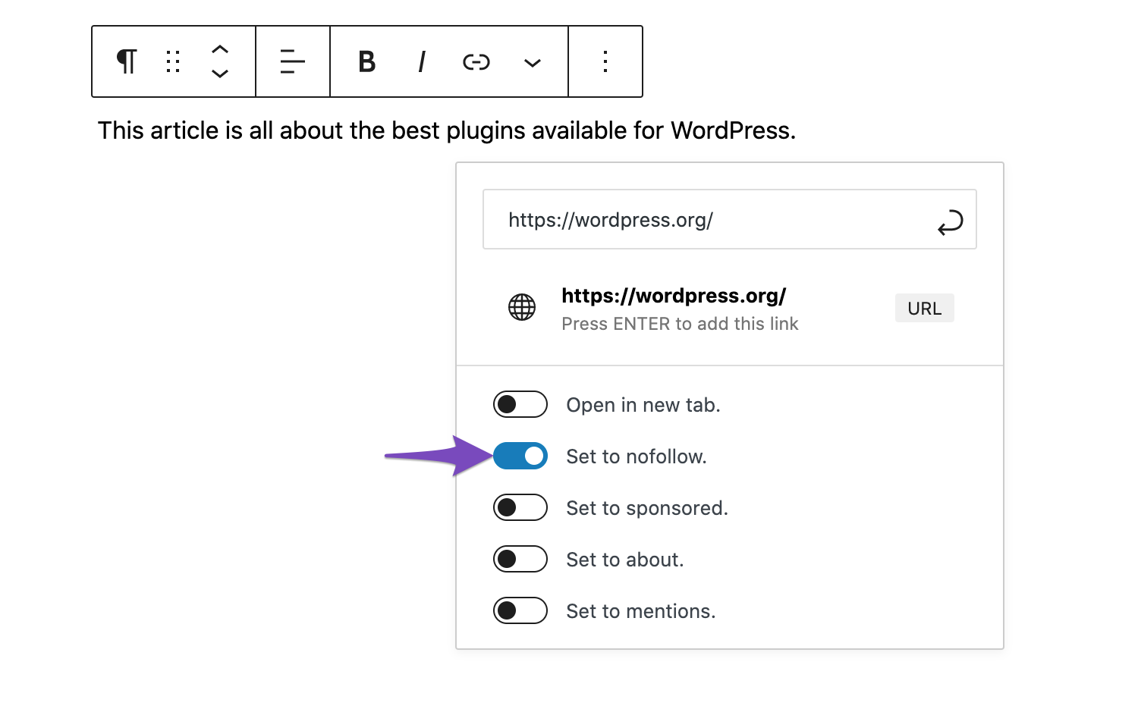This screenshot has width=1138, height=709.
Task: Enable Set to about toggle
Action: coord(520,559)
